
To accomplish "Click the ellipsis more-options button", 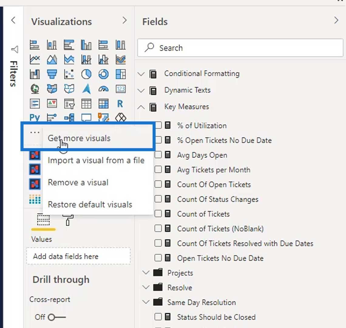I will click(x=35, y=132).
